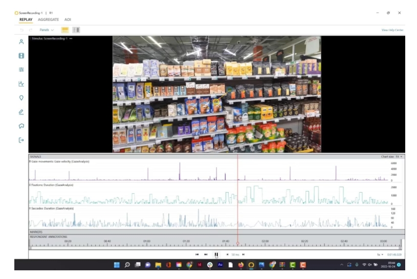The image size is (417, 279).
Task: Open the stimulus film-strip icon in sidebar
Action: pos(21,56)
